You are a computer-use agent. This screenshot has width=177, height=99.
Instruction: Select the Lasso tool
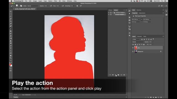[x=11, y=16]
